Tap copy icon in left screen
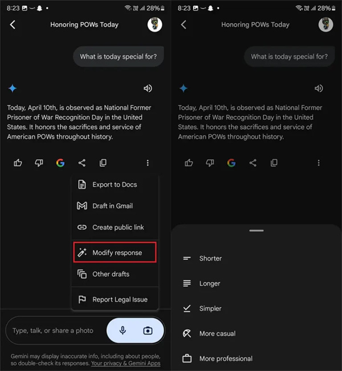 point(103,163)
